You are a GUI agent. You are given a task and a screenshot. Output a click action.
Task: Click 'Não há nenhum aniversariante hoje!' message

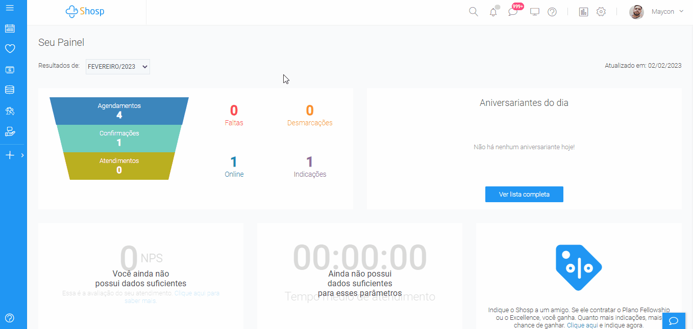[524, 147]
